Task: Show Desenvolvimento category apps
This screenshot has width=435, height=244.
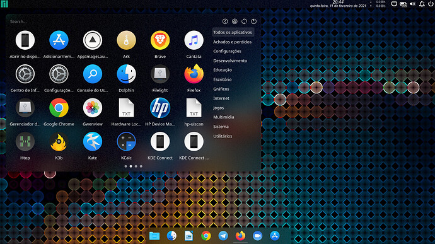Action: [x=230, y=61]
